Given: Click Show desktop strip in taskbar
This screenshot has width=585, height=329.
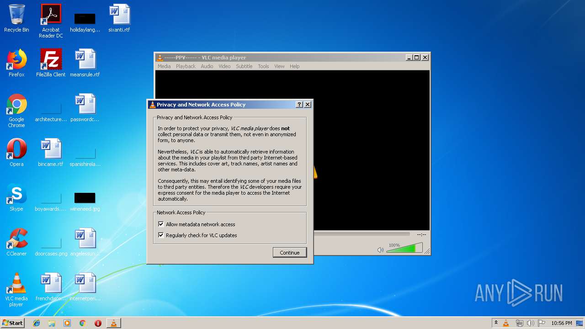Looking at the screenshot, I should tap(580, 323).
